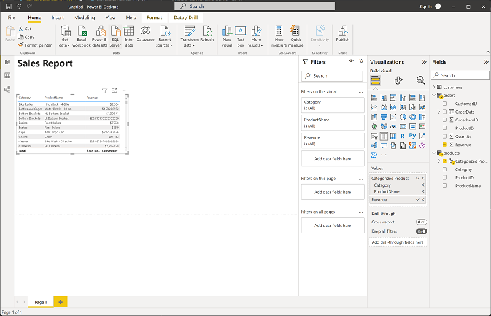Screen dimensions: 491x316
Task: Select the Map globe visual
Action: 374,126
